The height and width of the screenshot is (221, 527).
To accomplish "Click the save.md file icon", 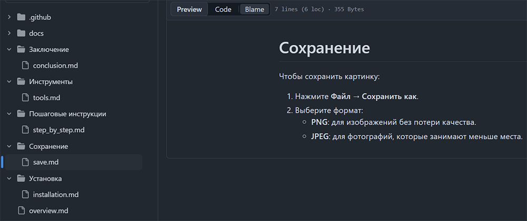I will pyautogui.click(x=25, y=162).
